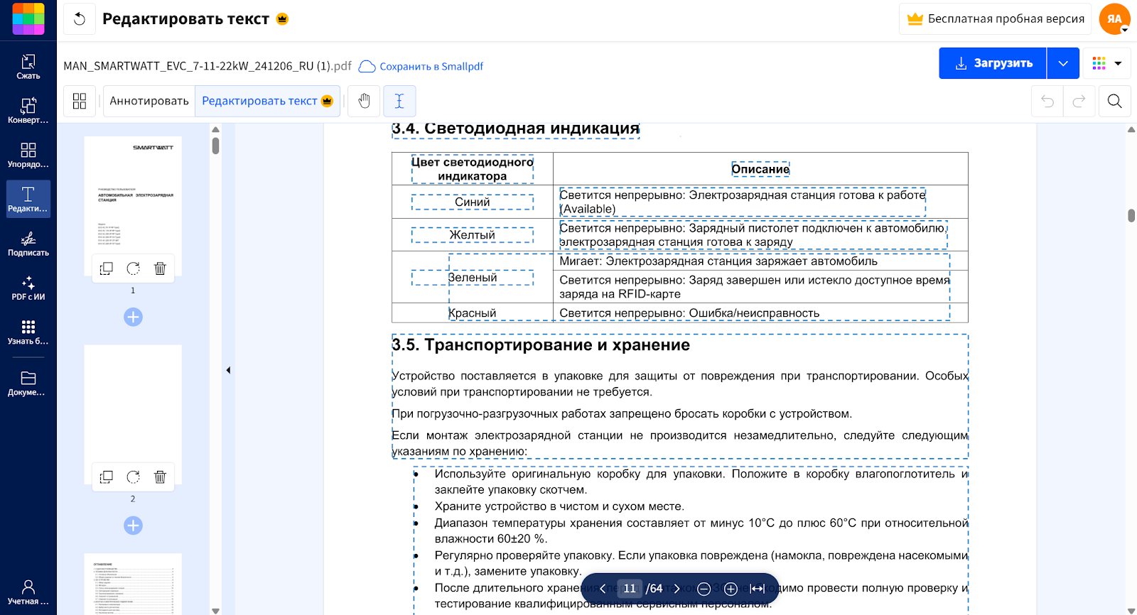Rotate page 1 thumbnail
The height and width of the screenshot is (615, 1137).
coord(133,268)
